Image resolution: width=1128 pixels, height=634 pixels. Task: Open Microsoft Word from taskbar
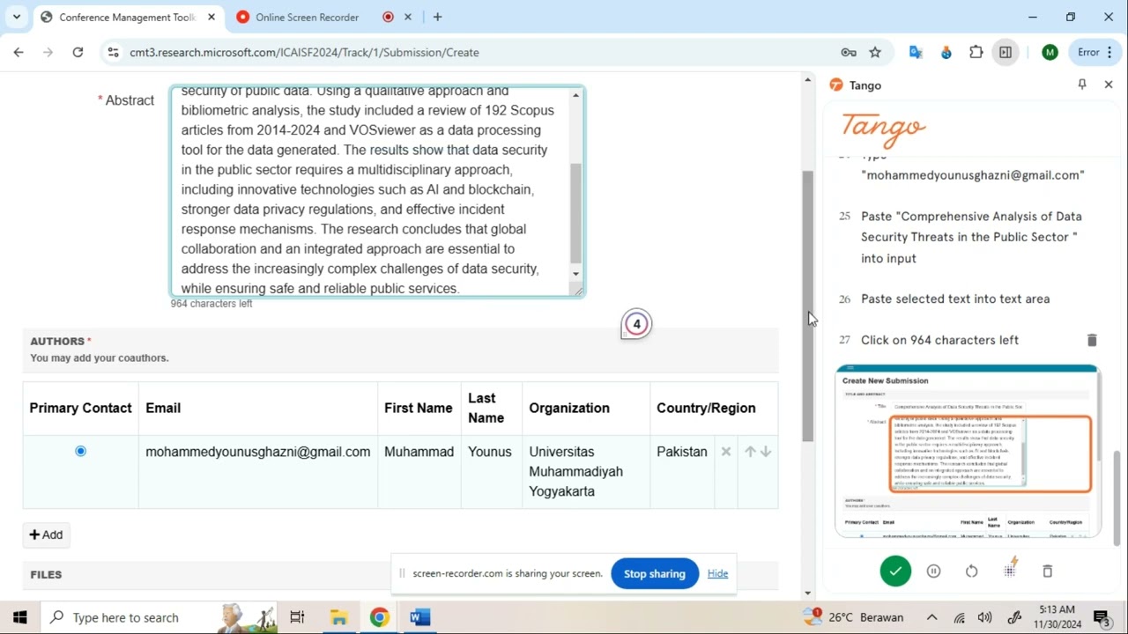(x=419, y=617)
